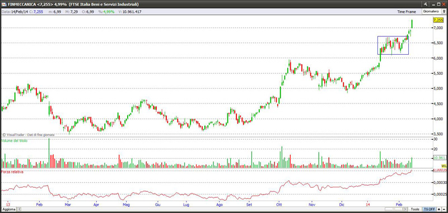
Task: Click the 'M: 7,29' maximum value
Action: (72, 12)
